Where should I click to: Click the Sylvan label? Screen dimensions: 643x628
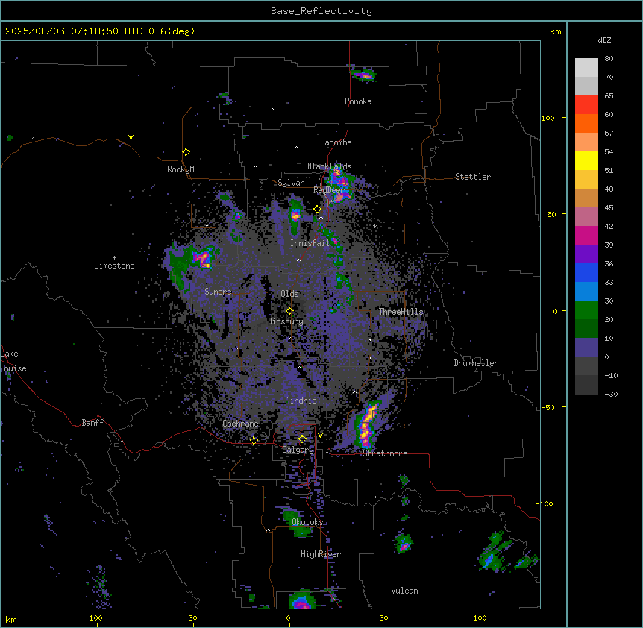[291, 183]
